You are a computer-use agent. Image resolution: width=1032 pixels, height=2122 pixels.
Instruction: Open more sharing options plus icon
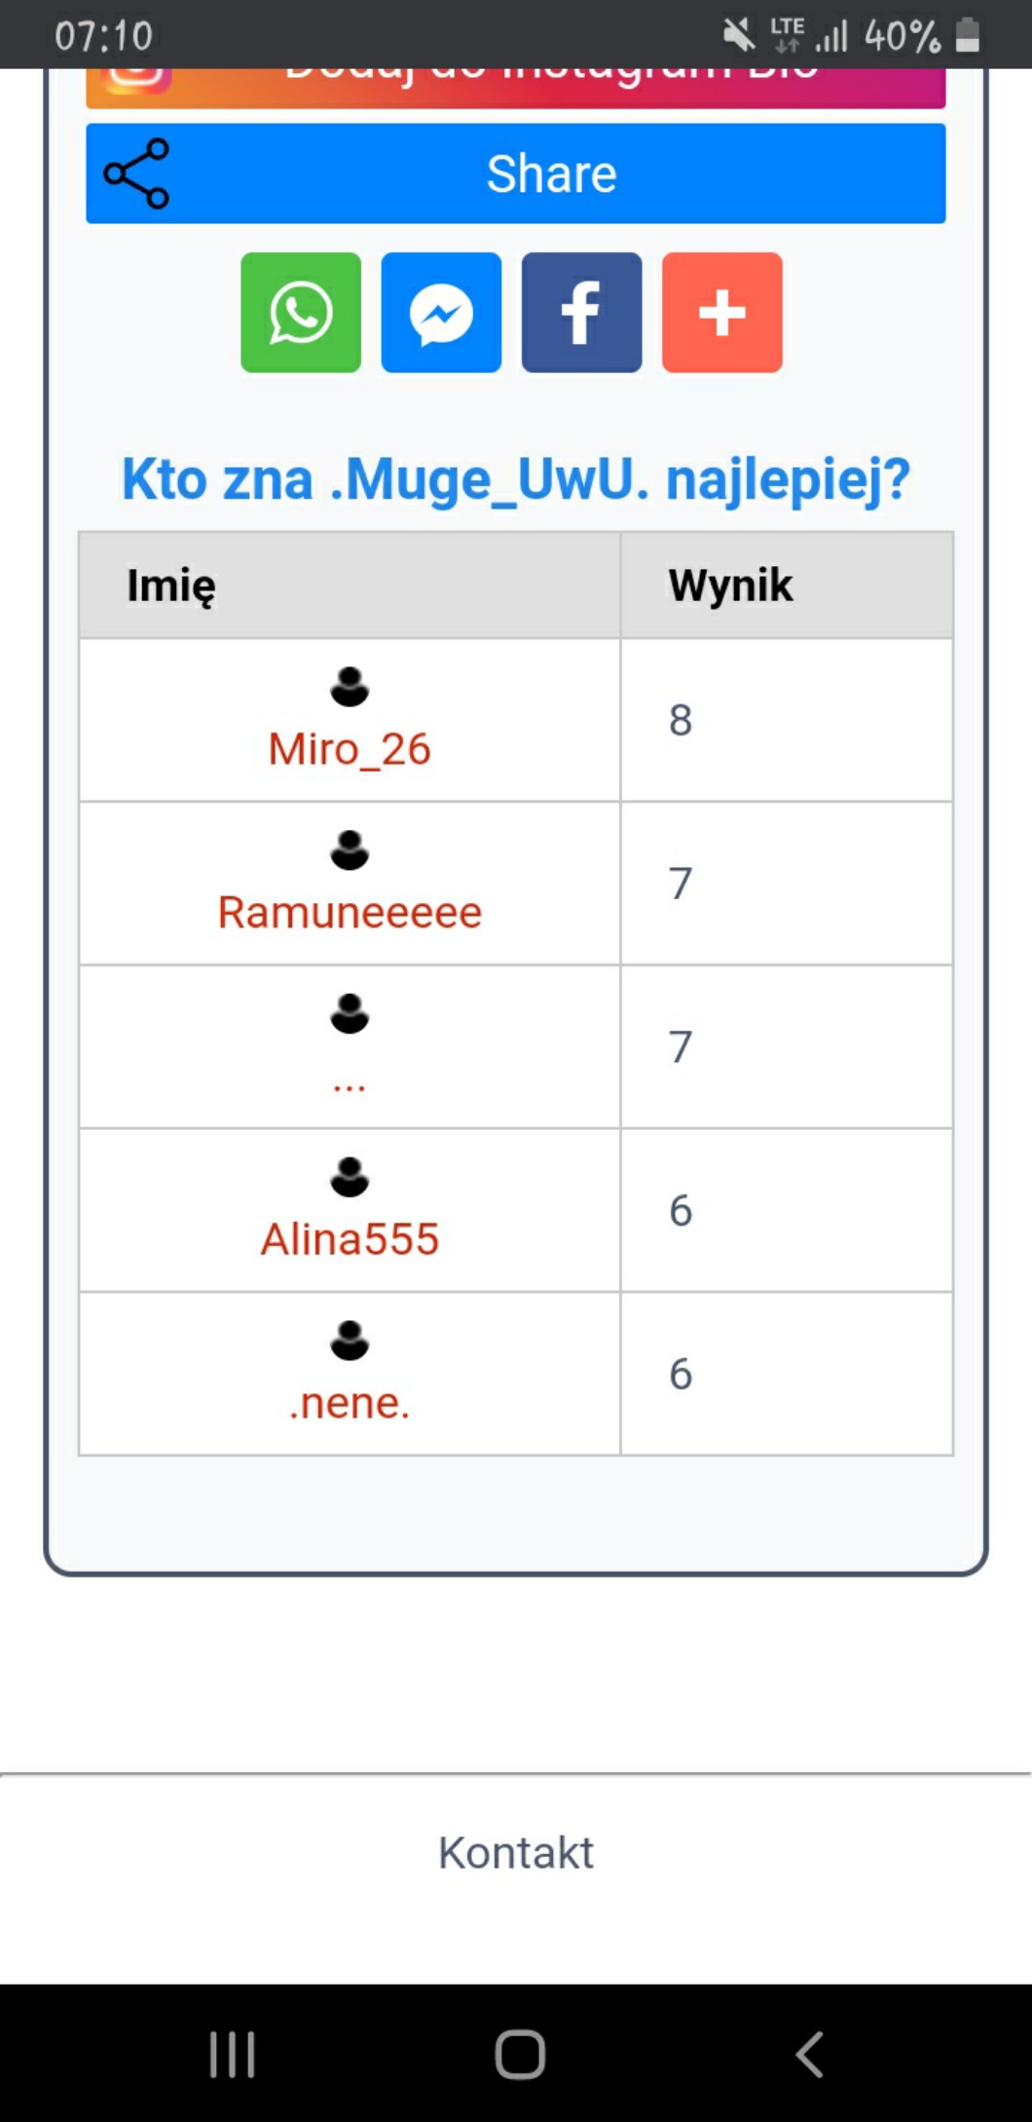[x=721, y=313]
